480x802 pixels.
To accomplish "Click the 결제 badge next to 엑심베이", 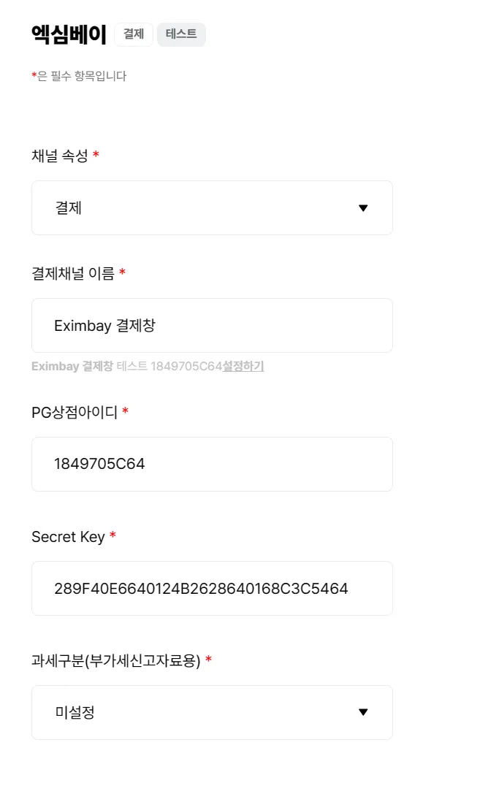I will tap(134, 34).
